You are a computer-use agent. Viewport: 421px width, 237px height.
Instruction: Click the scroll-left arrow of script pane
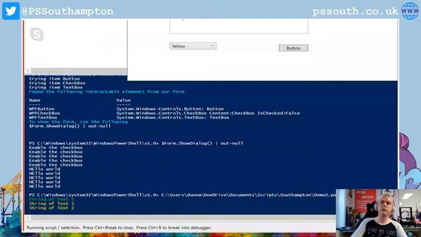28,70
